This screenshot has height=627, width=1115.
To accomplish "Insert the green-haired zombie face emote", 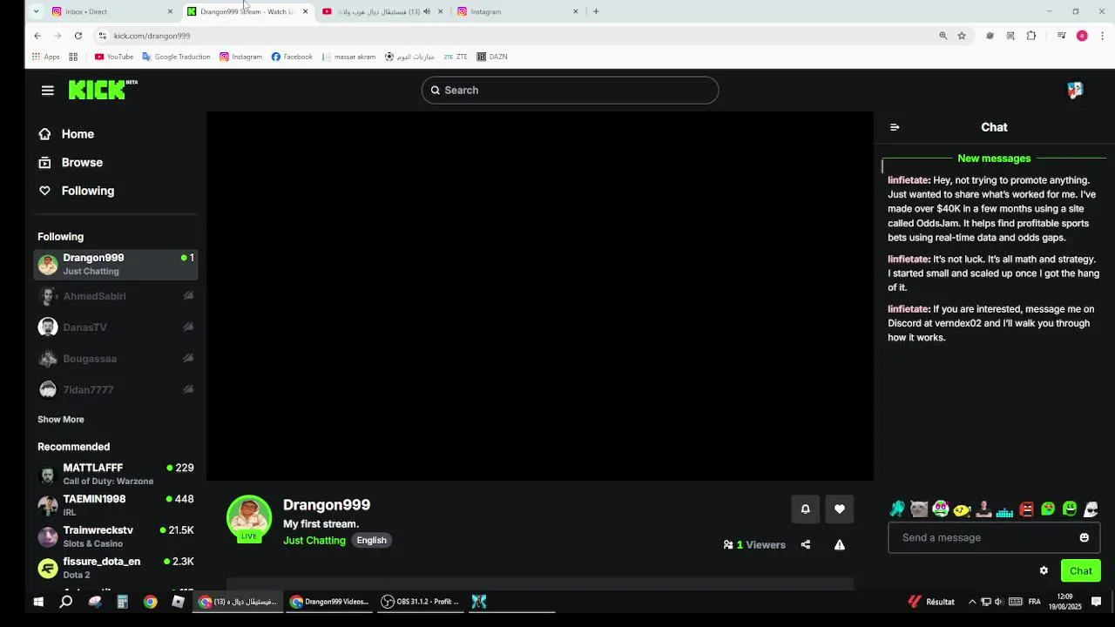I will tap(940, 509).
